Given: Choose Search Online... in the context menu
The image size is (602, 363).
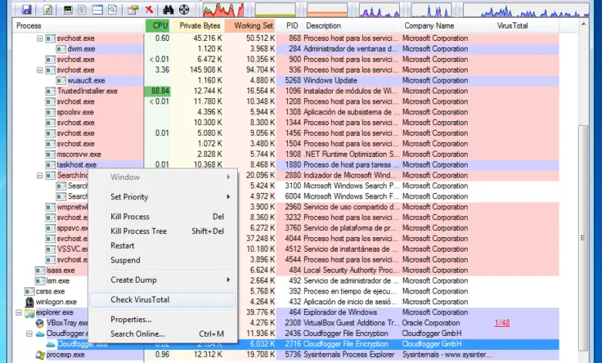Looking at the screenshot, I should (x=163, y=334).
